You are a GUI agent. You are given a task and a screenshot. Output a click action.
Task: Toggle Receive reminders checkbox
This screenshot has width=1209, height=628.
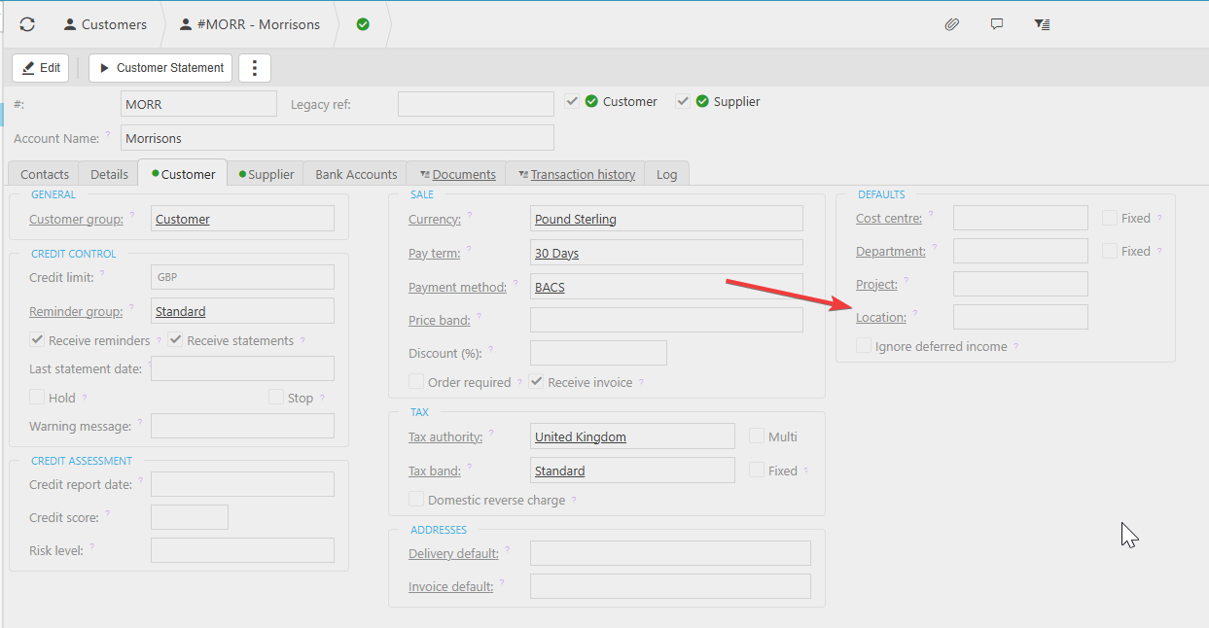37,340
